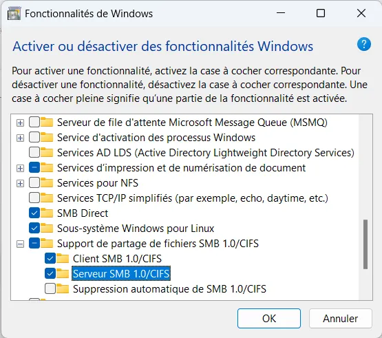Click the blue help question mark icon

pyautogui.click(x=363, y=44)
